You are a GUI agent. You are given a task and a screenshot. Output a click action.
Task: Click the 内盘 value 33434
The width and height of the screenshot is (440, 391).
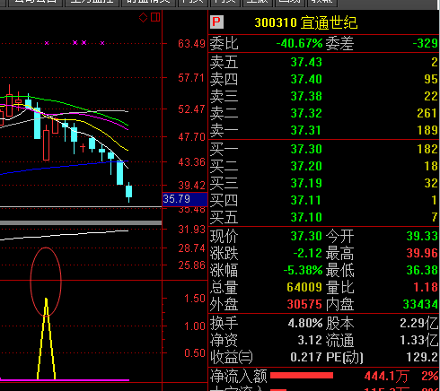click(420, 304)
